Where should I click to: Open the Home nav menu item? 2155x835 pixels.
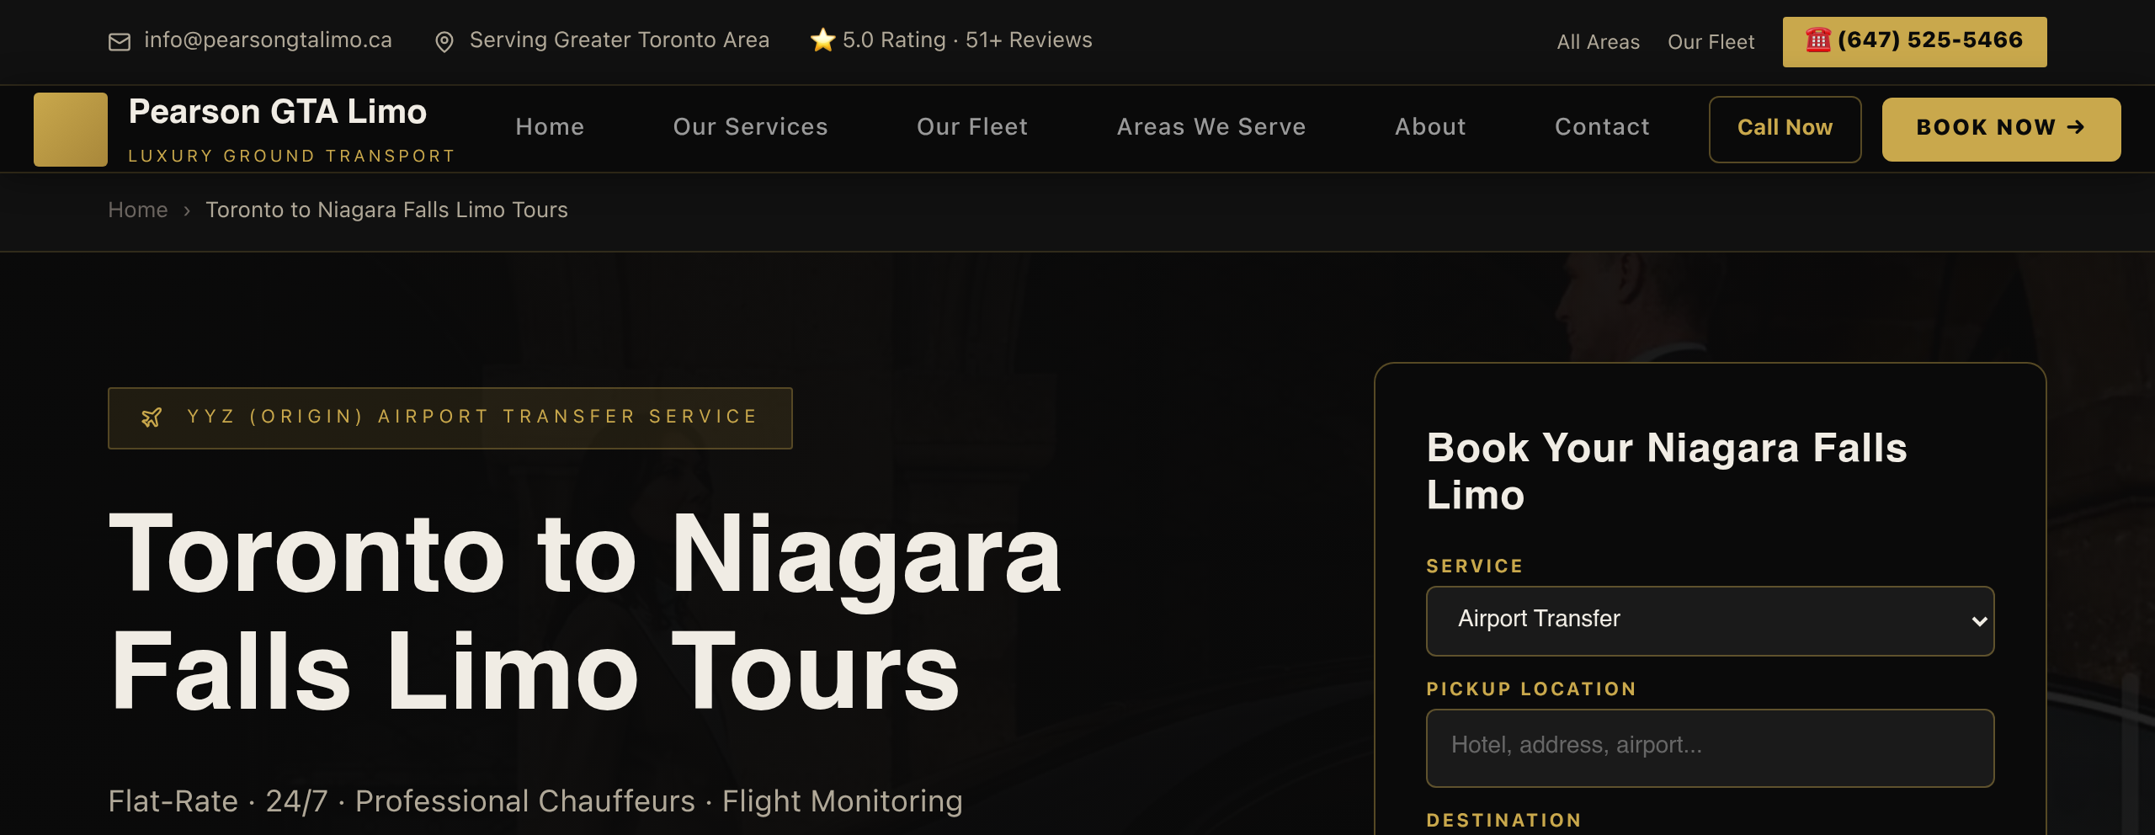(550, 127)
